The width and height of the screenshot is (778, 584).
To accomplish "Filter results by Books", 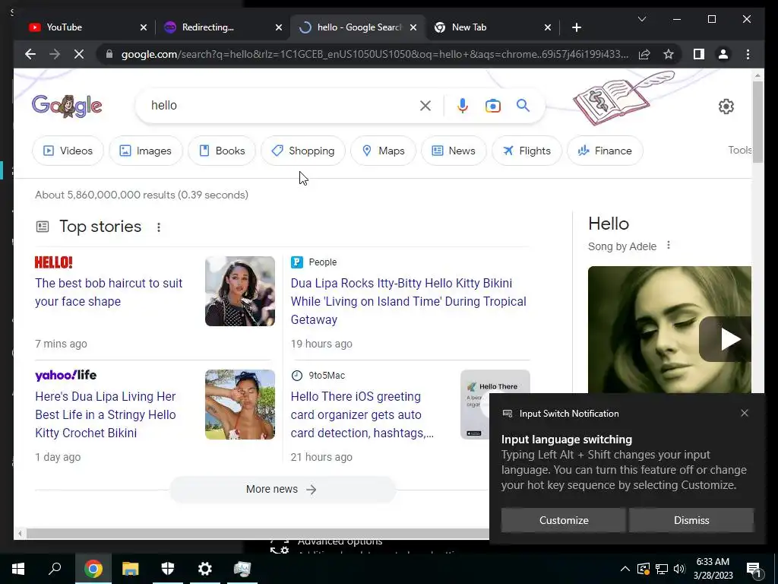I will pyautogui.click(x=222, y=151).
